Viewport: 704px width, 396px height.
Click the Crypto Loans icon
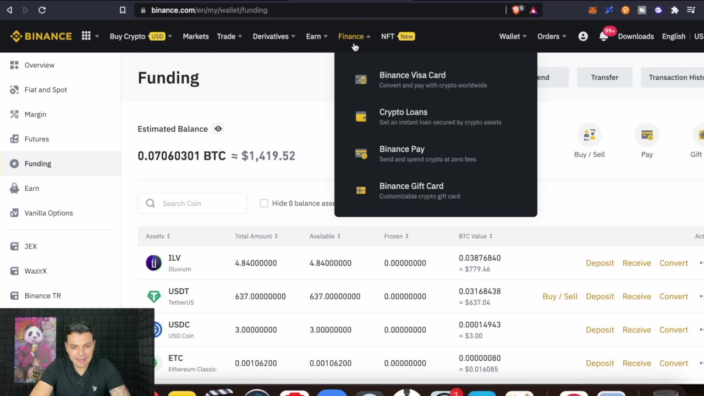point(361,117)
